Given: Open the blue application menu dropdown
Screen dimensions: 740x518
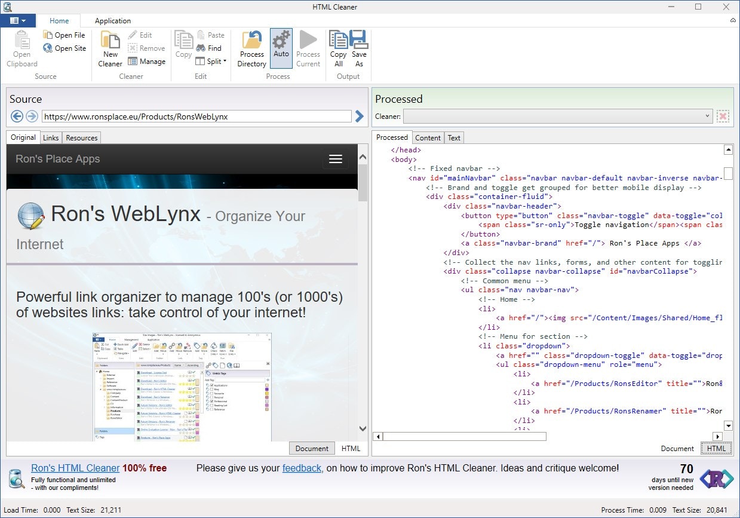Looking at the screenshot, I should (x=18, y=21).
